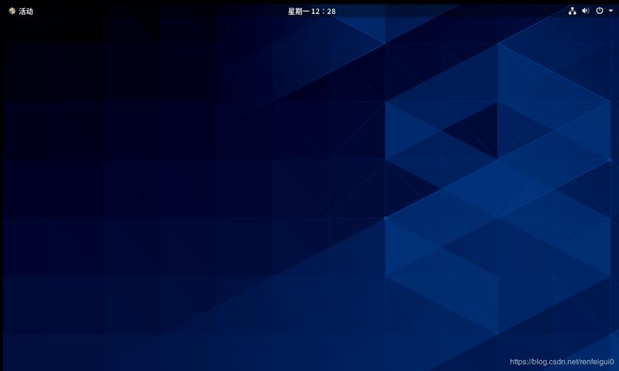Click the 星期一 weekday text
619x371 pixels.
point(299,11)
